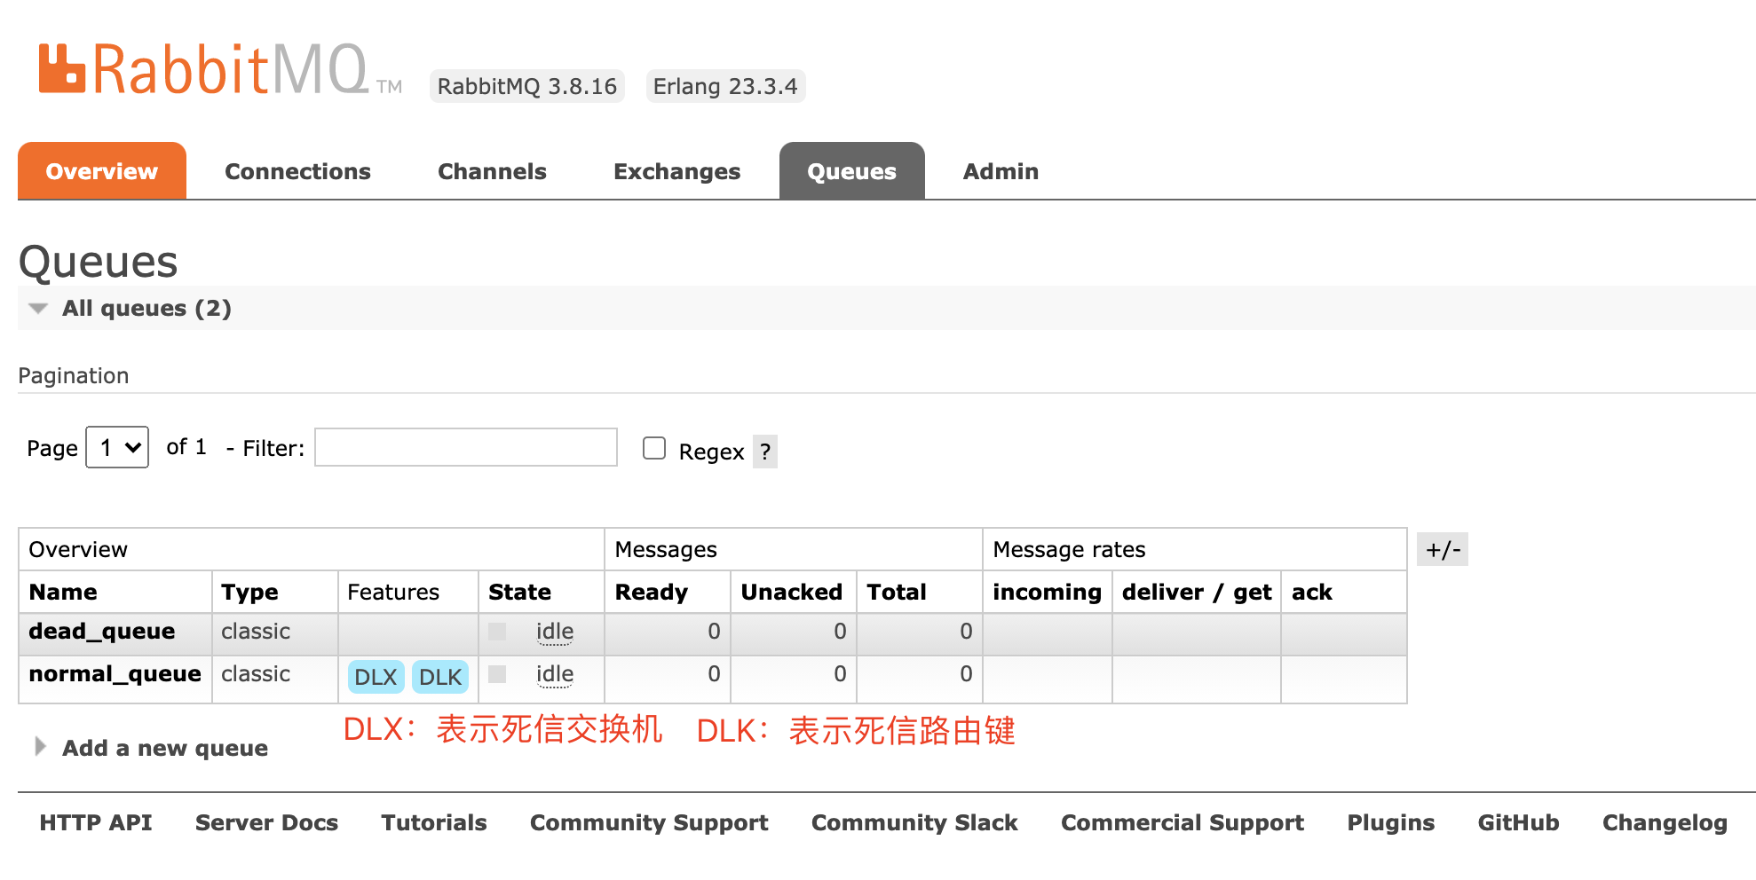This screenshot has height=880, width=1756.
Task: Switch to the Connections tab
Action: pyautogui.click(x=297, y=171)
